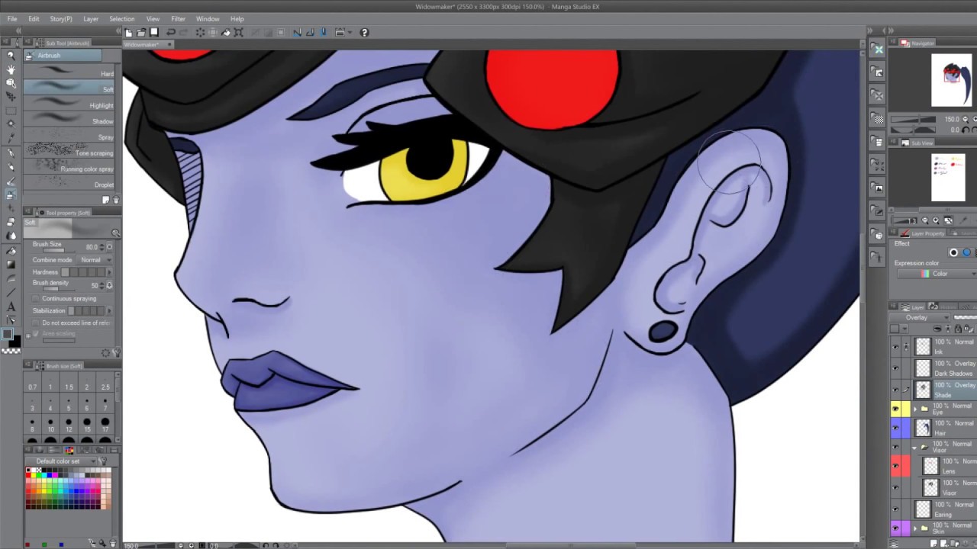The image size is (977, 549).
Task: Open the Selection menu
Action: click(x=121, y=19)
